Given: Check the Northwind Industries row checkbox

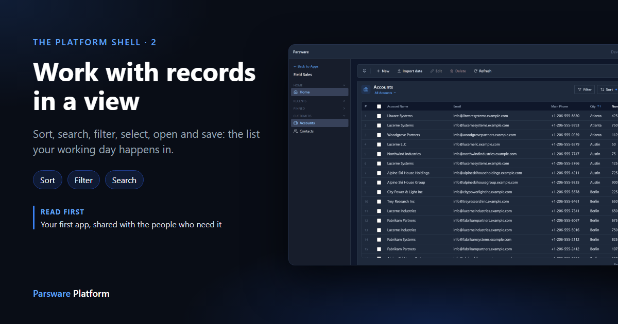Looking at the screenshot, I should coord(379,154).
